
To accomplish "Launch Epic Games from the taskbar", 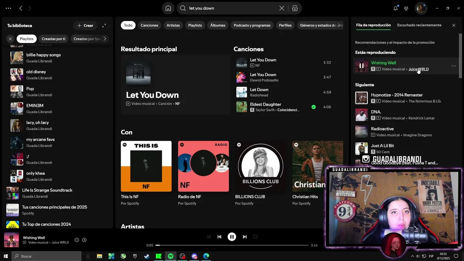I will coord(135,256).
